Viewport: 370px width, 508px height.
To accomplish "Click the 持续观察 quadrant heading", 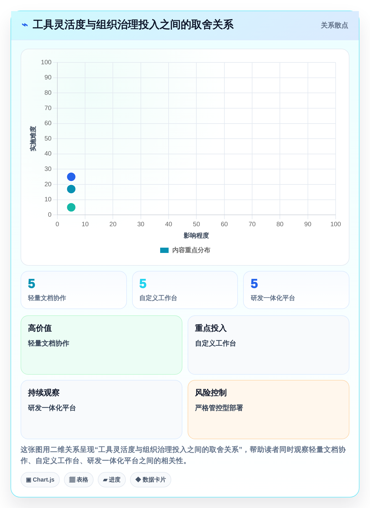I will tap(44, 393).
